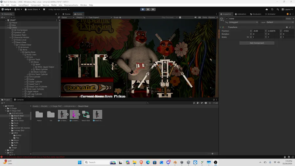The width and height of the screenshot is (295, 166).
Task: Open Unity cloud services icon
Action: point(266,10)
